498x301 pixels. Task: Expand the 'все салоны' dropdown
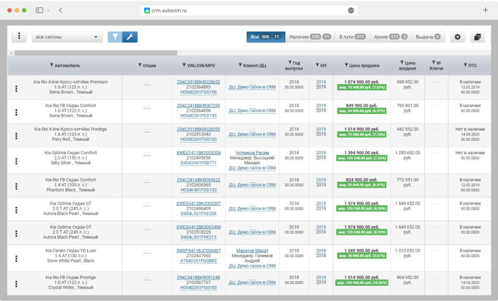tap(66, 37)
